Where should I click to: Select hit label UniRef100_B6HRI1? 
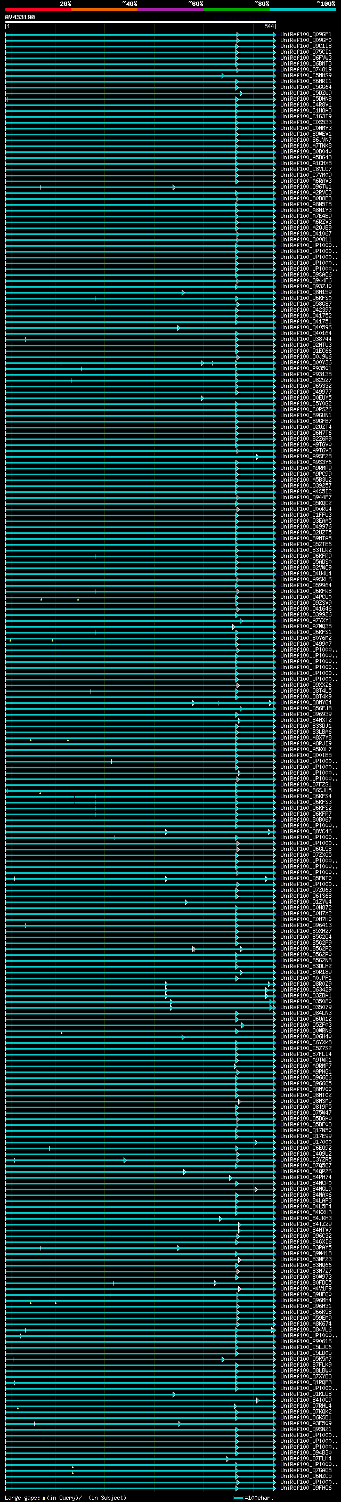(305, 81)
